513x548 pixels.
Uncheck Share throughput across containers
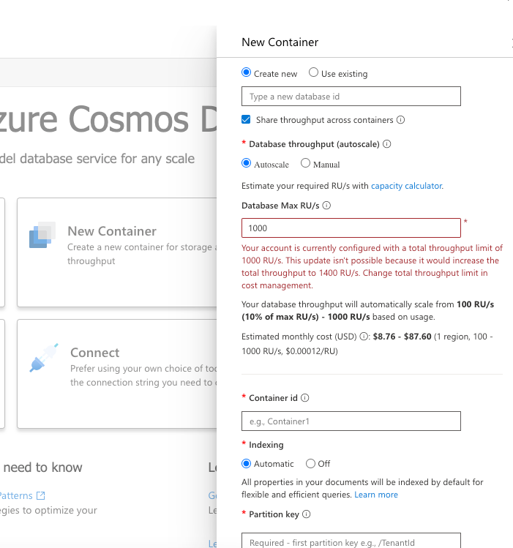[x=247, y=120]
